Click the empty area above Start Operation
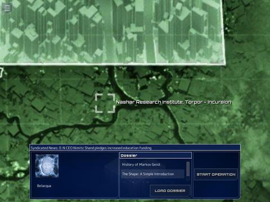The width and height of the screenshot is (270, 202). (x=216, y=160)
